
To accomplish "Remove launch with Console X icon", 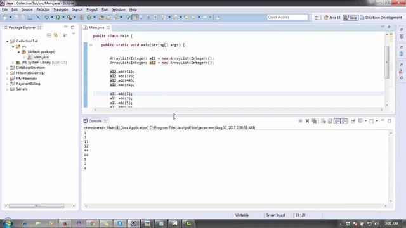I will click(307, 121).
